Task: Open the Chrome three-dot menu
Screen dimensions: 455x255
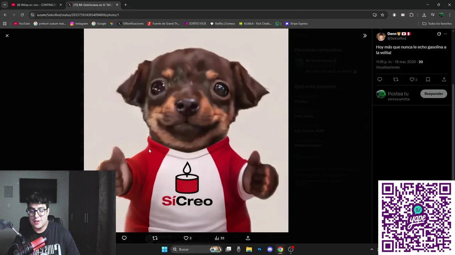Action: tap(450, 15)
